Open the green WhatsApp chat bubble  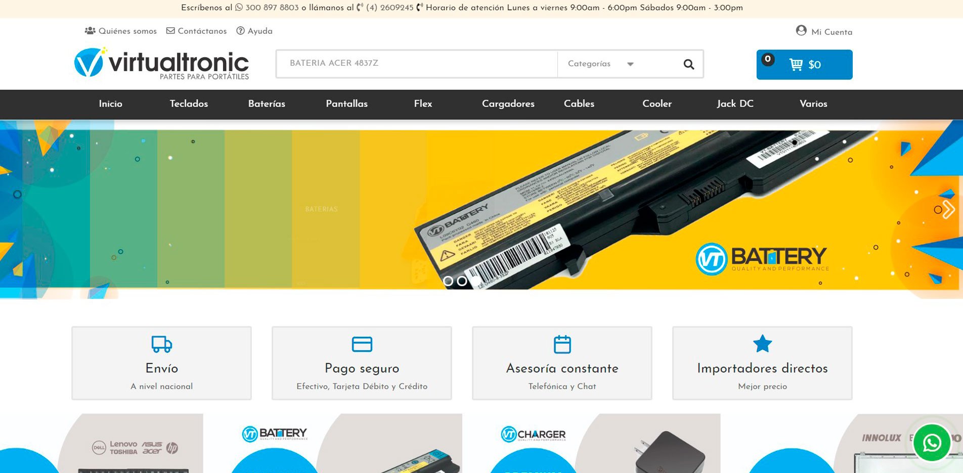tap(932, 443)
